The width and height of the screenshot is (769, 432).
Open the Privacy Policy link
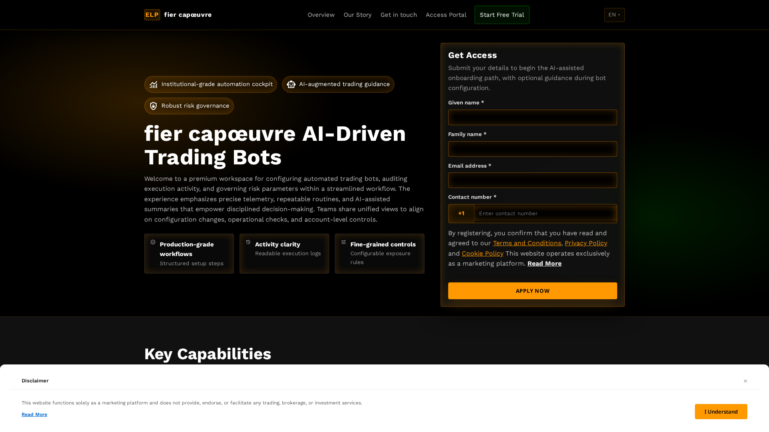point(586,243)
